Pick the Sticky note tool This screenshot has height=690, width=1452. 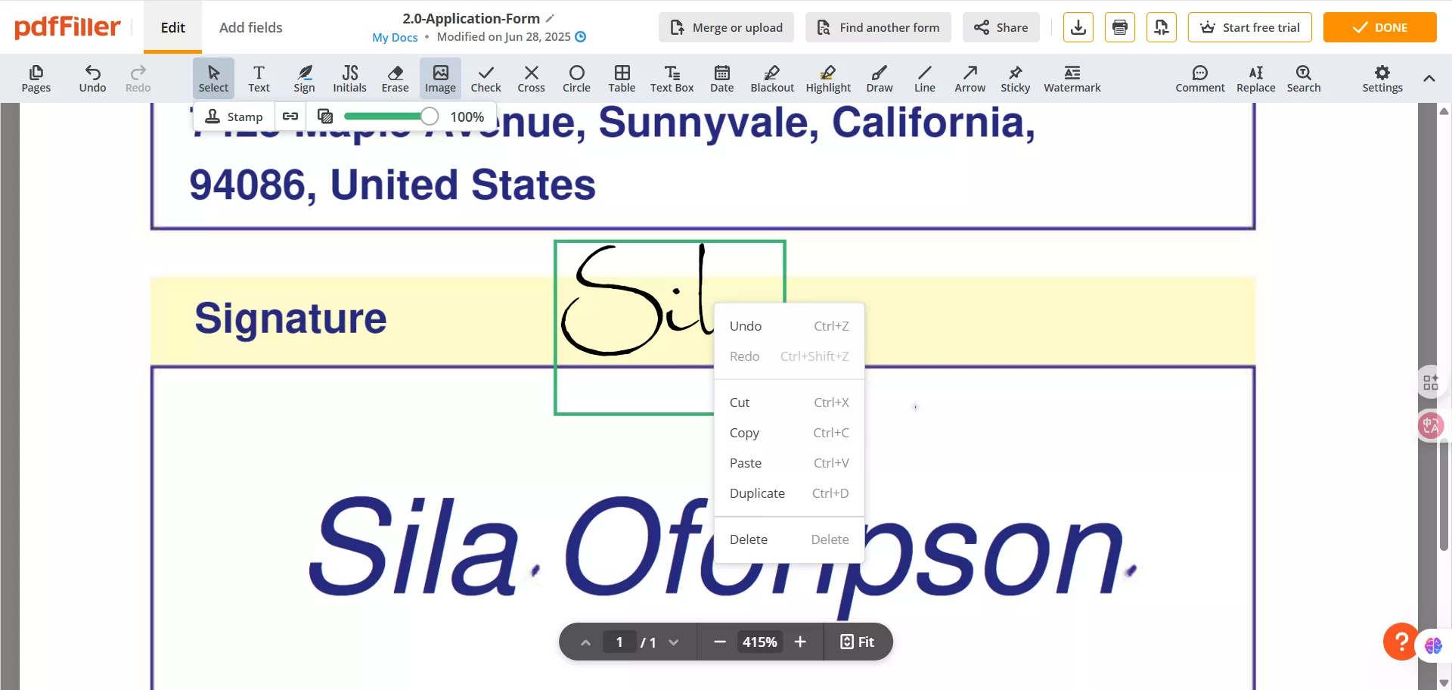1015,78
